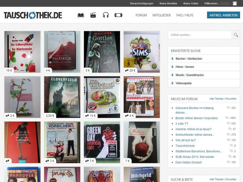Go to the Mitglieder page

coord(162,15)
